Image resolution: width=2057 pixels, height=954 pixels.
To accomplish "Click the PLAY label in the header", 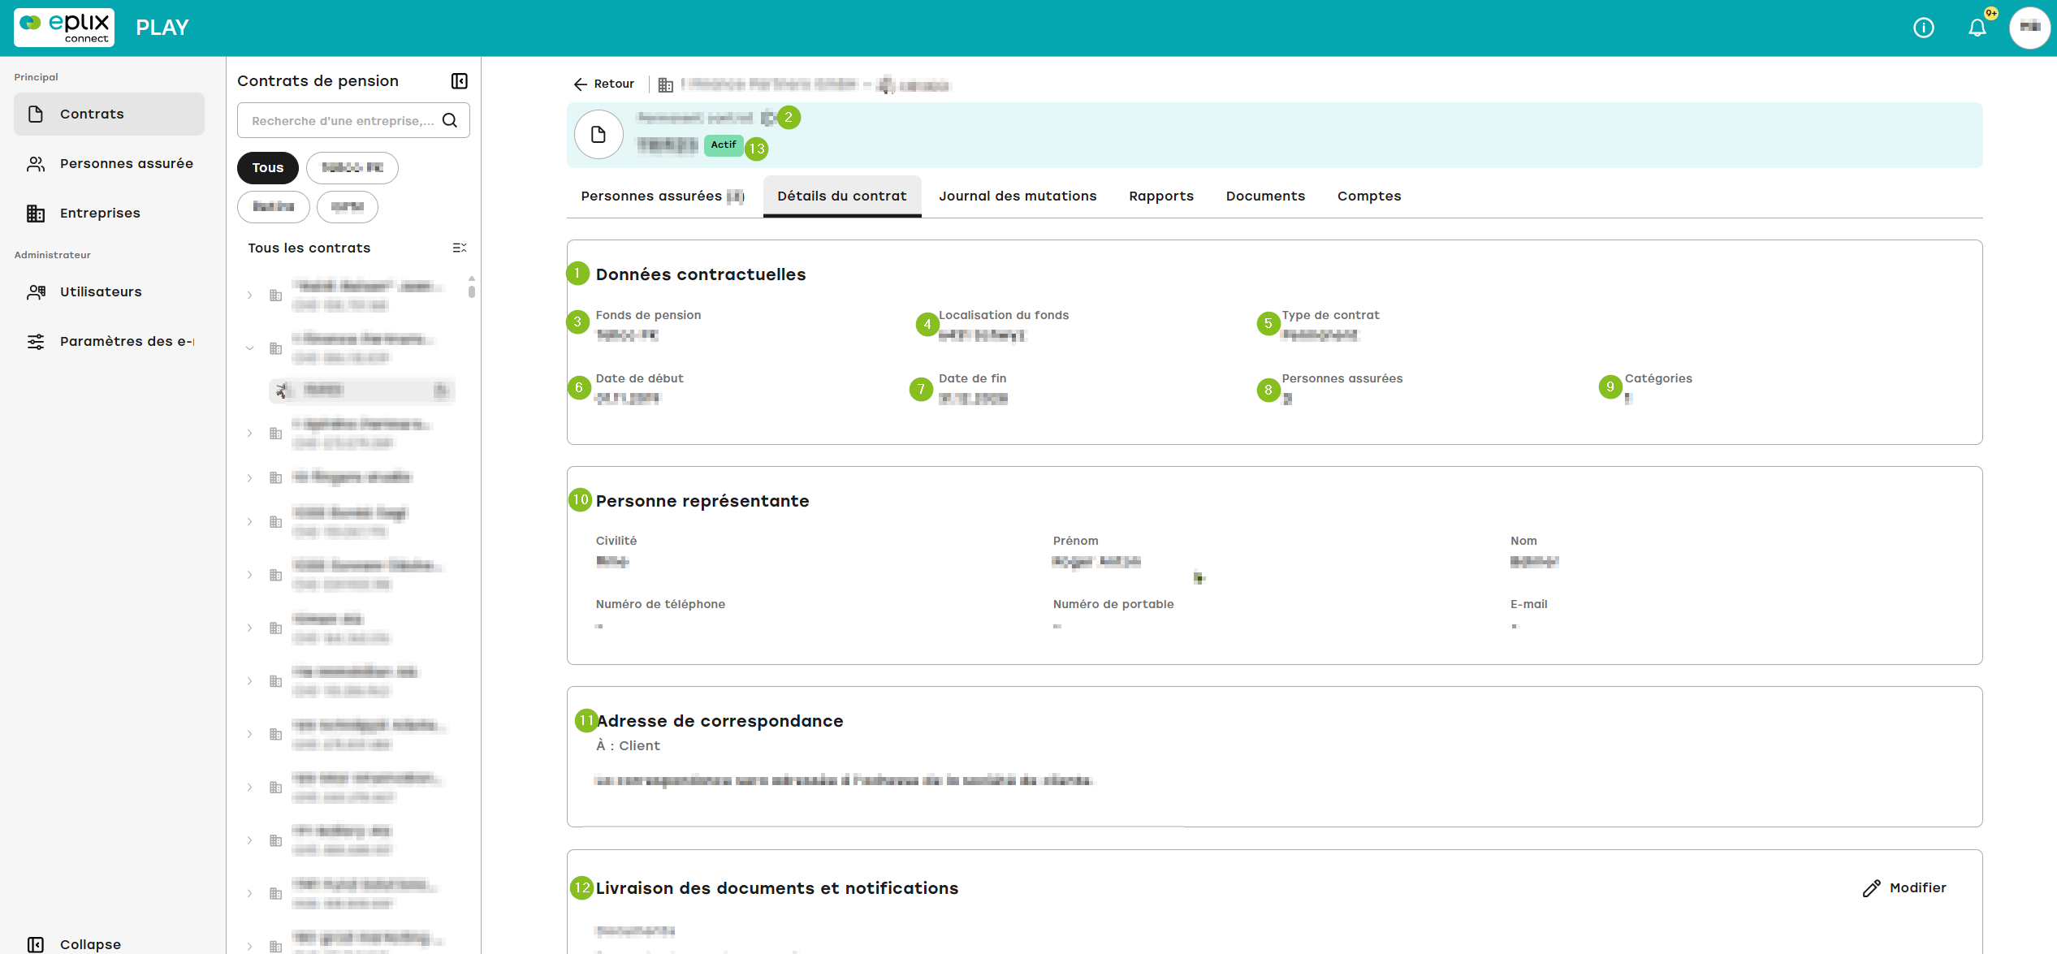I will pyautogui.click(x=162, y=28).
